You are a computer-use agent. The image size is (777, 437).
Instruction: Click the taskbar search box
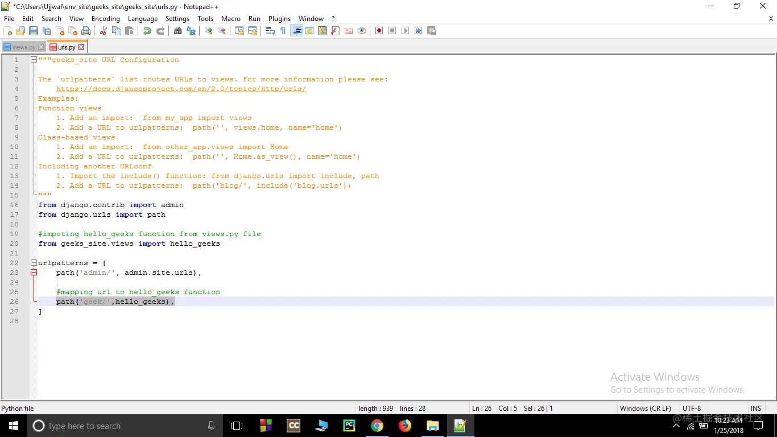click(125, 426)
